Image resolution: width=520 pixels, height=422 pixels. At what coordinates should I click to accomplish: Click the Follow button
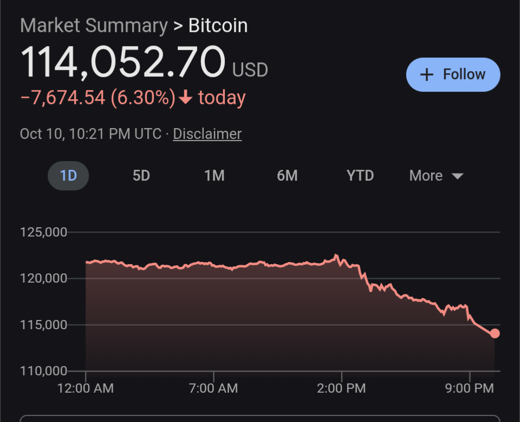(453, 74)
